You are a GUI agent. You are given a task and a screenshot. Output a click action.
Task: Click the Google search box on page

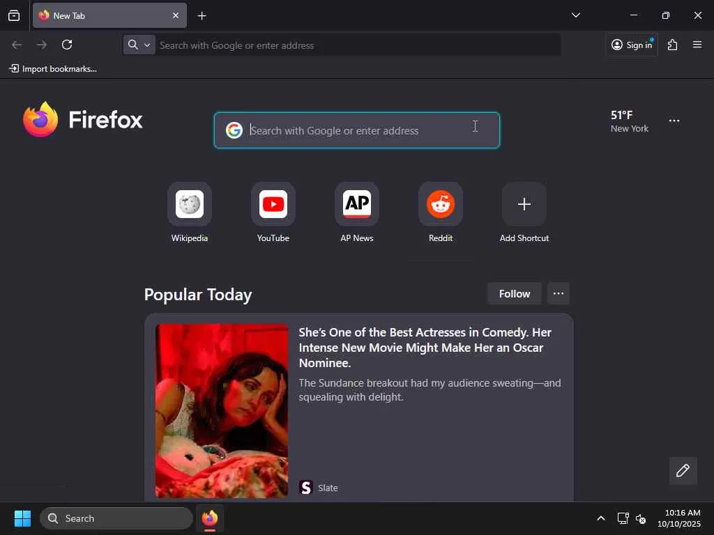click(357, 130)
